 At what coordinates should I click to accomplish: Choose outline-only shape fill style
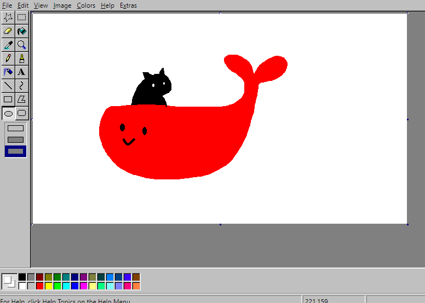(x=15, y=129)
